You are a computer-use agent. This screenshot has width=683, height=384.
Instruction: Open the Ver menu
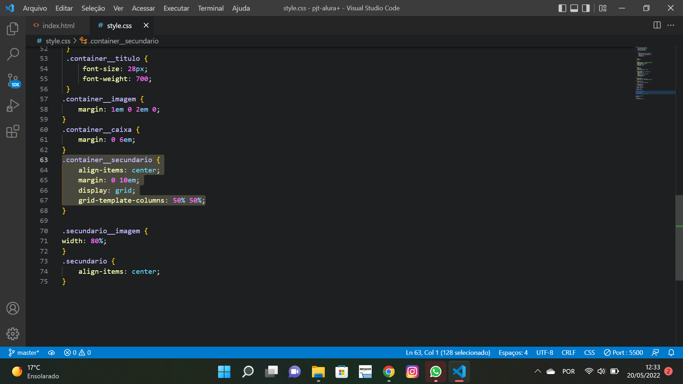118,8
